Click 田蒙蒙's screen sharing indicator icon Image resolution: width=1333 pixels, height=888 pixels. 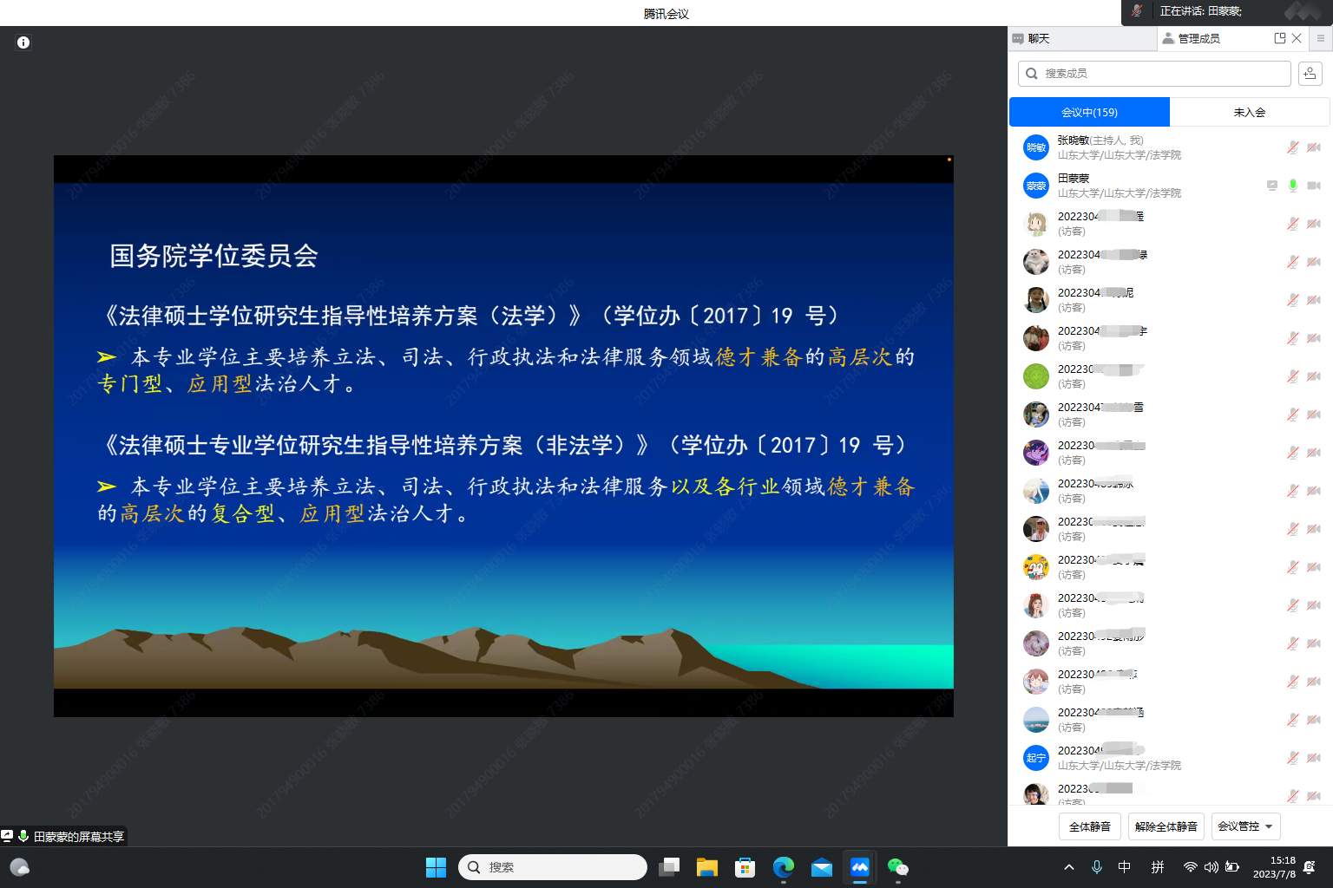pyautogui.click(x=1271, y=186)
